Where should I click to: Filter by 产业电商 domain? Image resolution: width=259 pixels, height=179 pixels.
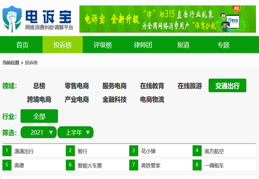[x=77, y=100]
